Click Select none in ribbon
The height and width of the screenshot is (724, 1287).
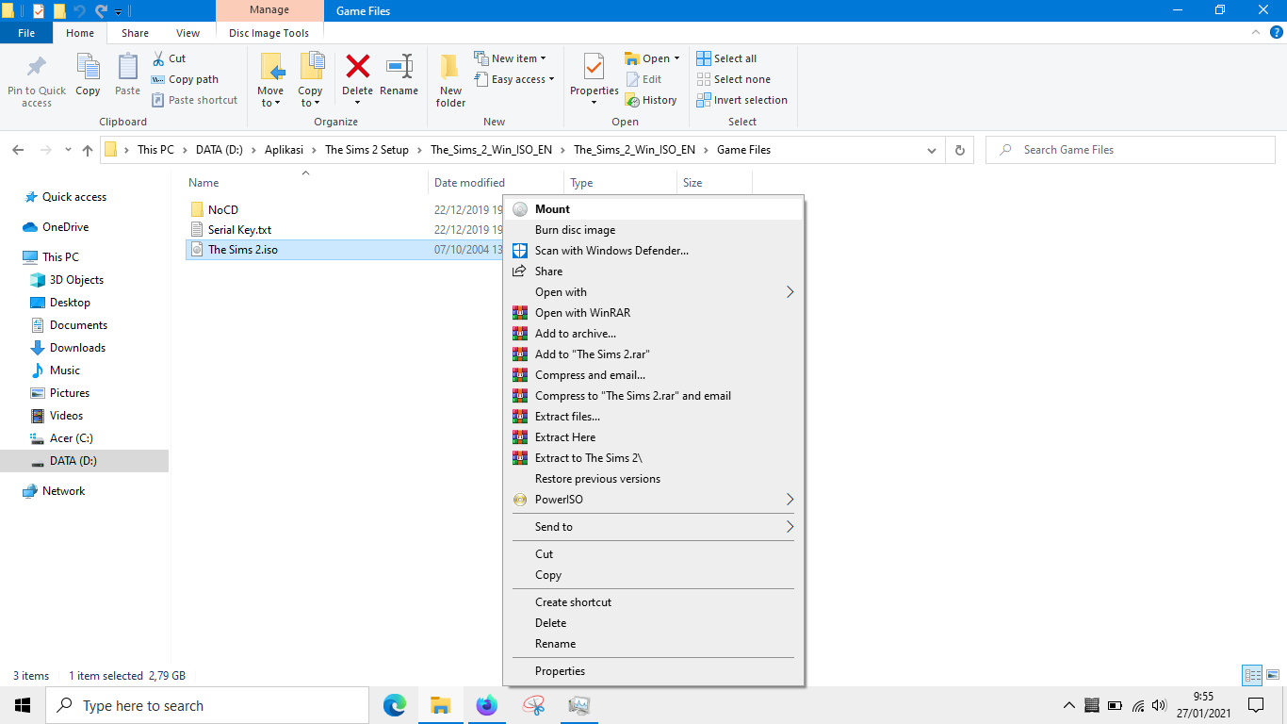[733, 79]
